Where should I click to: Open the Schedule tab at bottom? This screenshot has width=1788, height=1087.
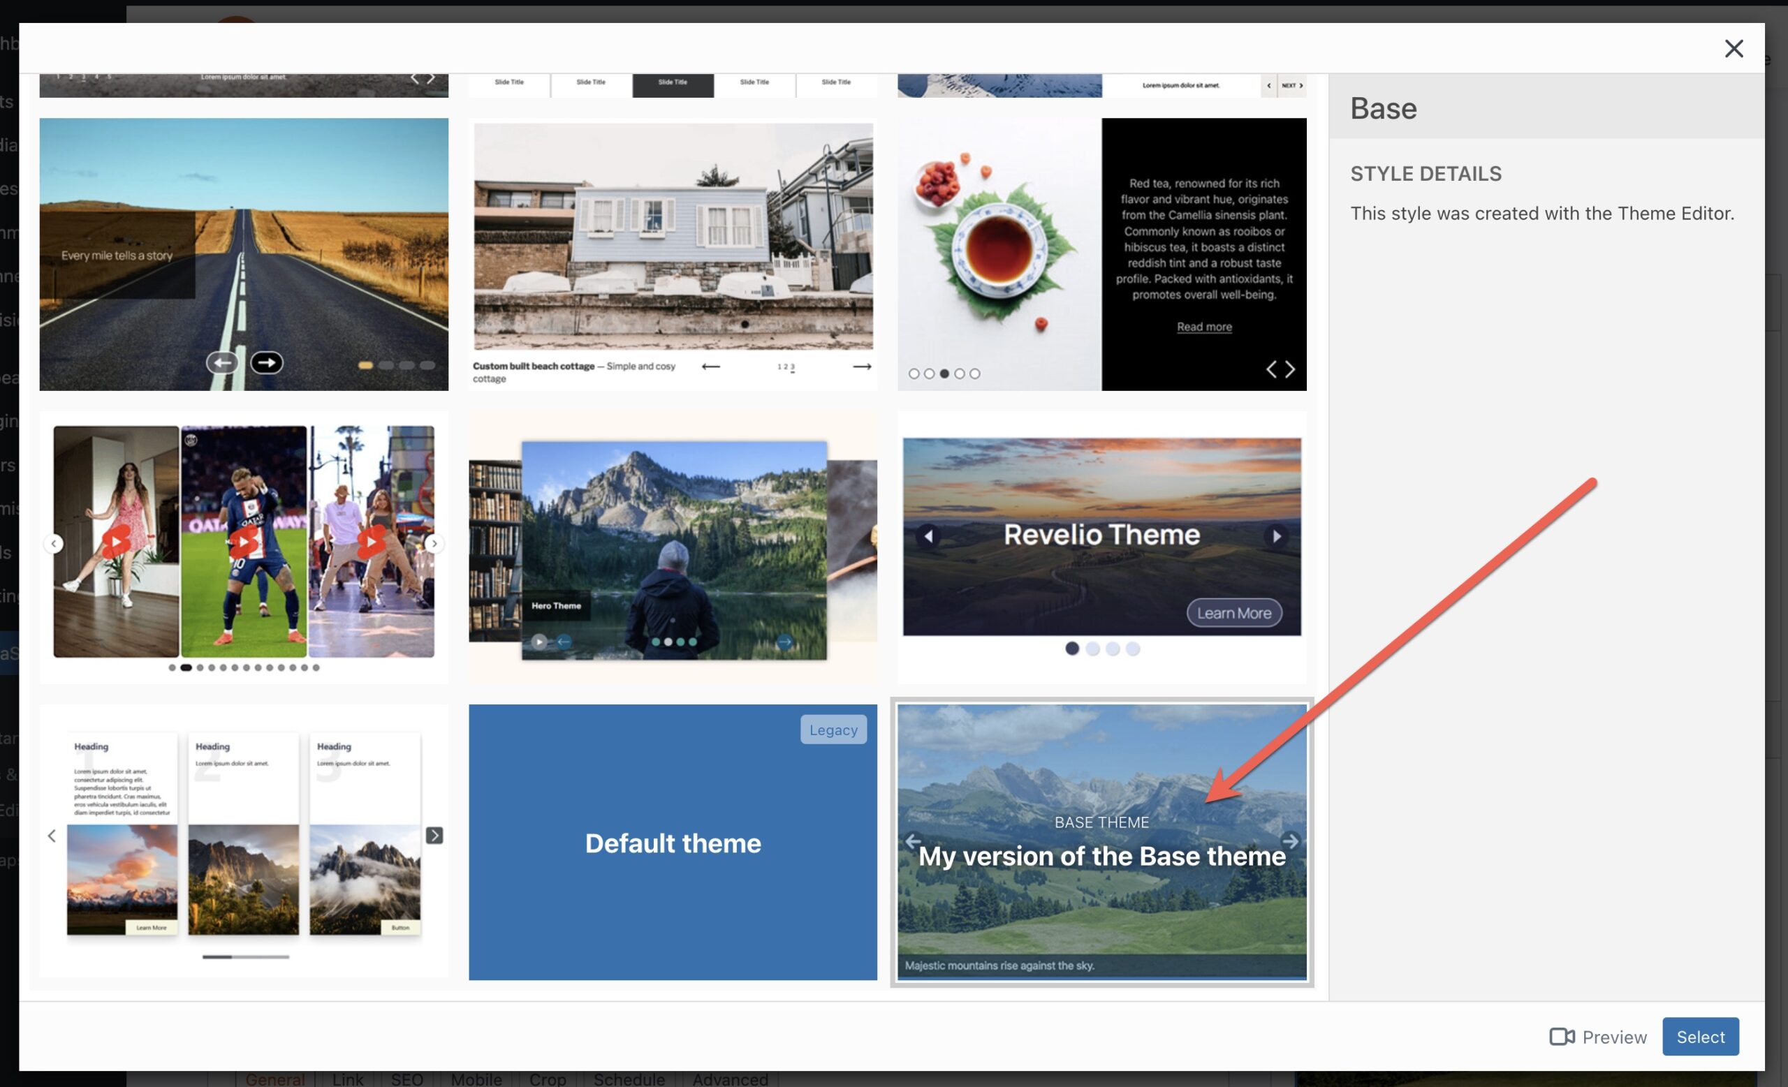tap(629, 1079)
